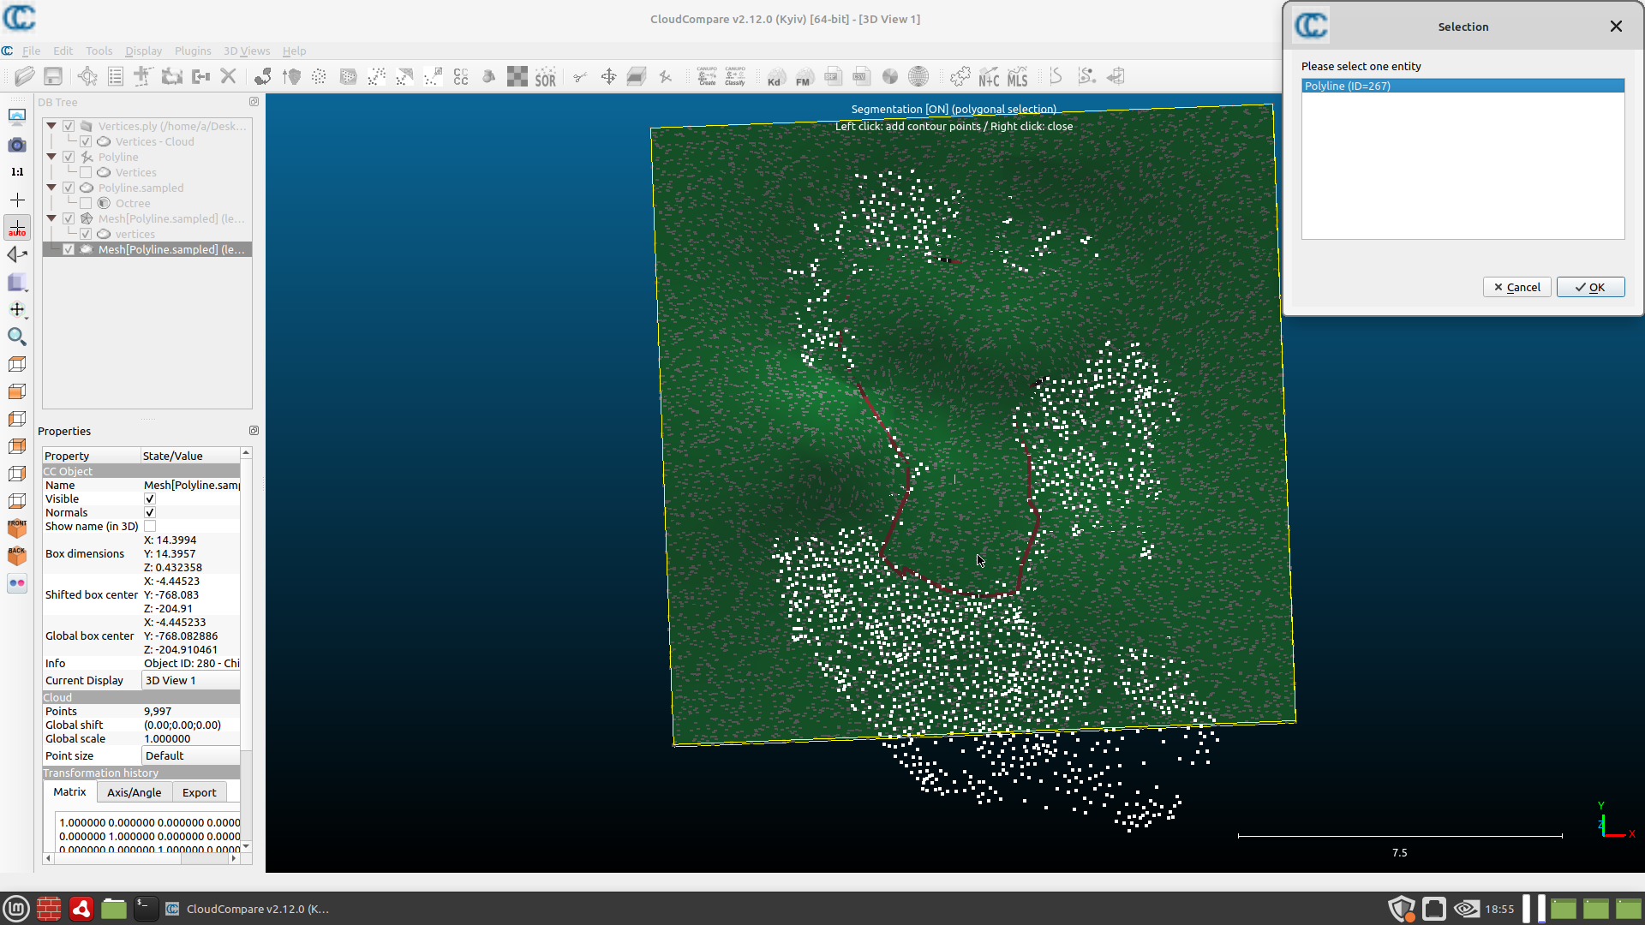The height and width of the screenshot is (925, 1645).
Task: Click the CANUPO Classify icon
Action: (x=735, y=77)
